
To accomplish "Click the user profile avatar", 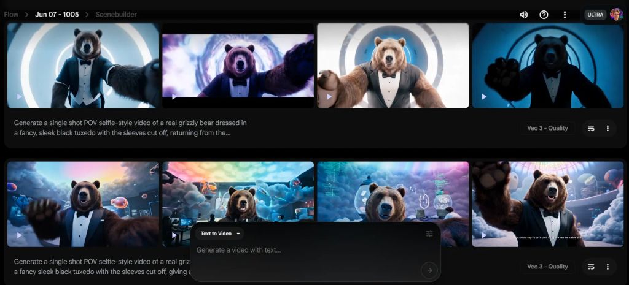I will click(x=616, y=15).
